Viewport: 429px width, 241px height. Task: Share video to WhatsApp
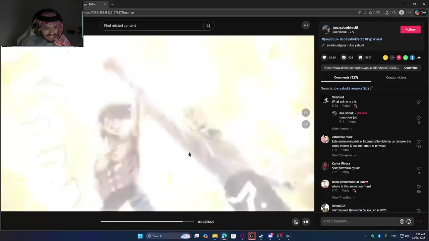[x=406, y=58]
